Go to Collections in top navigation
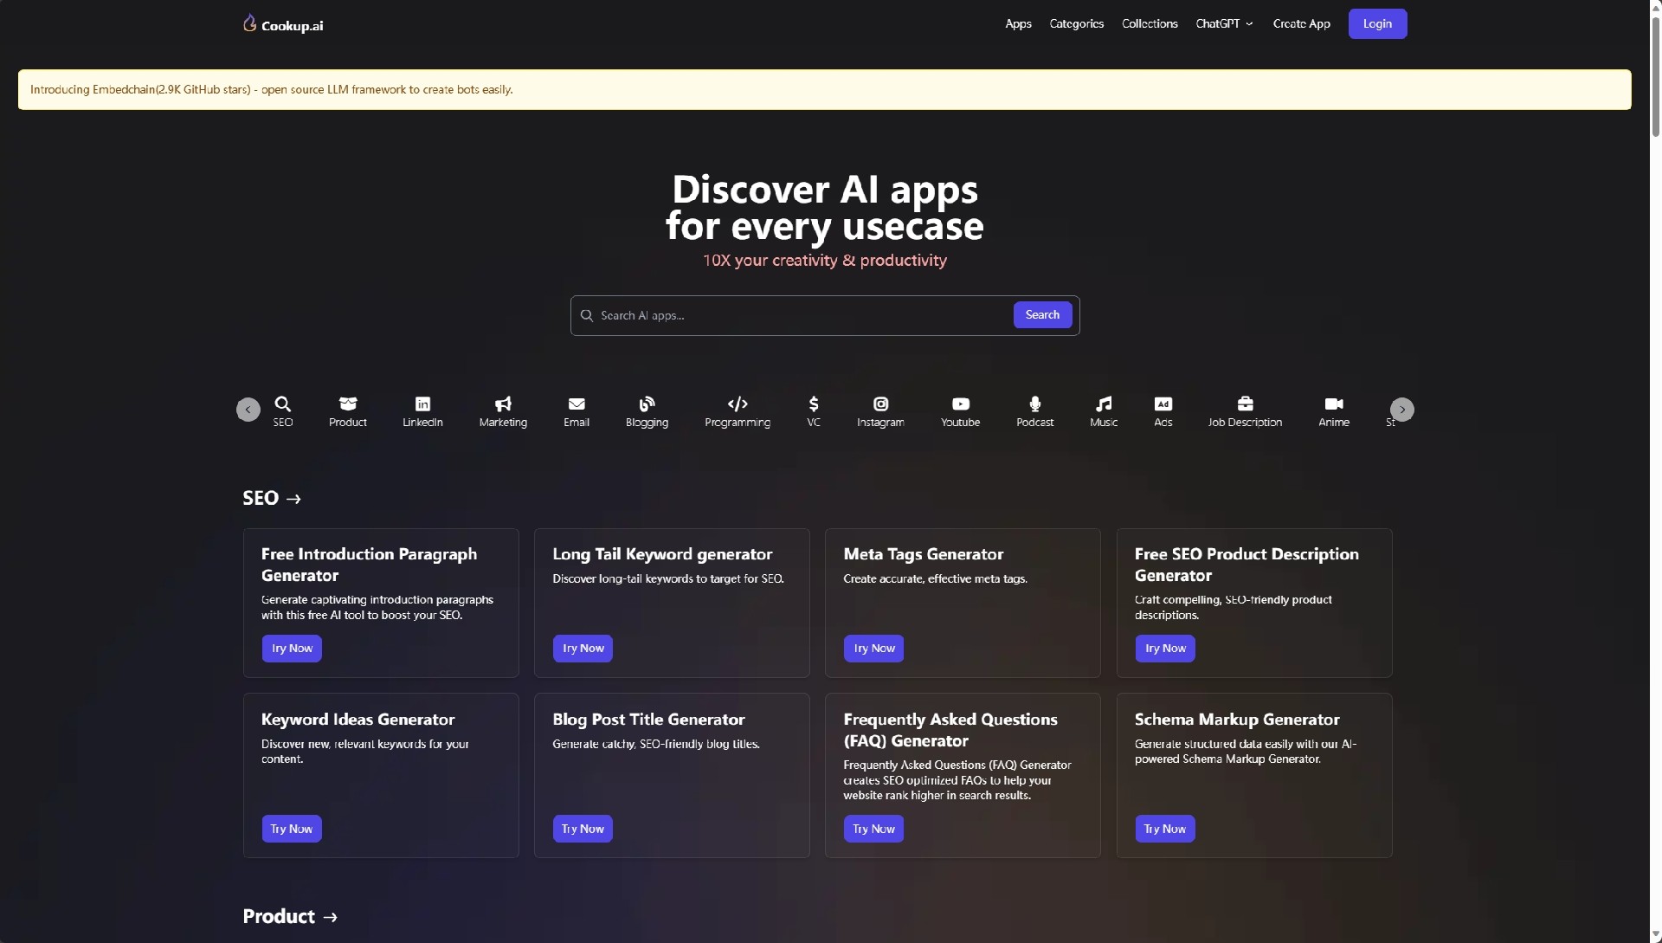The height and width of the screenshot is (943, 1662). (1150, 24)
